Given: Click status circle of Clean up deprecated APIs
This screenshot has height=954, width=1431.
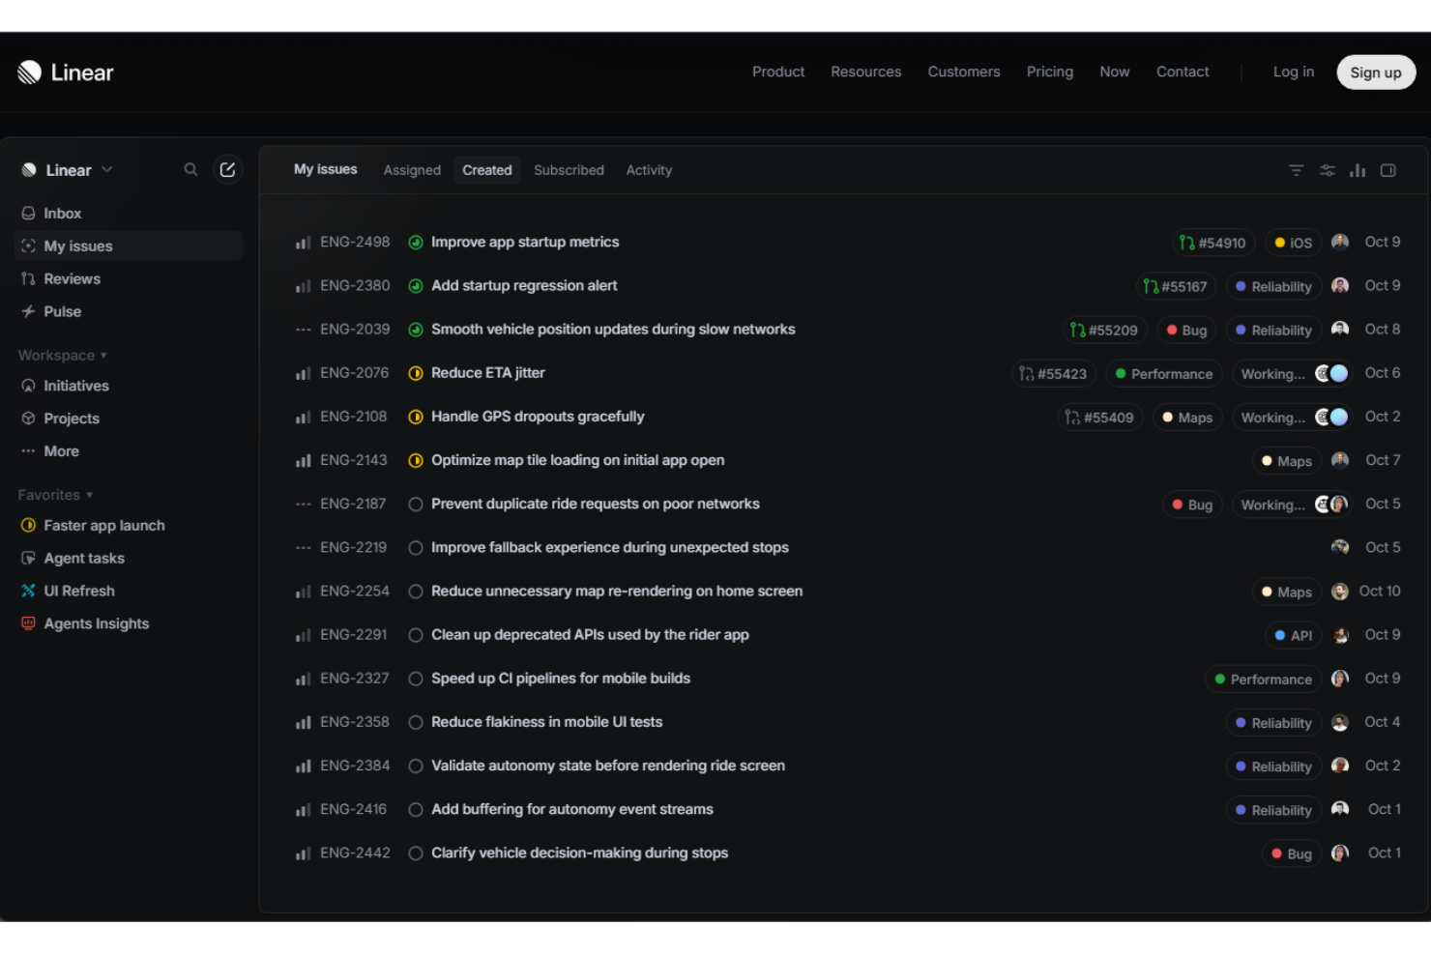Looking at the screenshot, I should click(416, 635).
